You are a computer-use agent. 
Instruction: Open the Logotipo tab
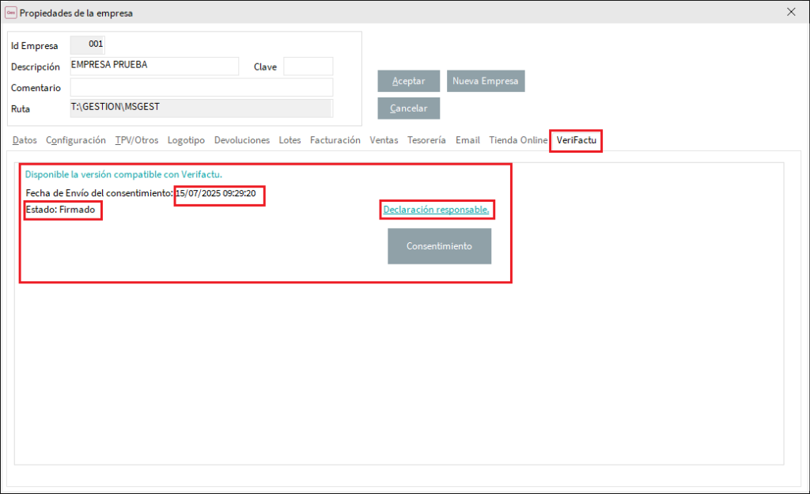point(186,140)
